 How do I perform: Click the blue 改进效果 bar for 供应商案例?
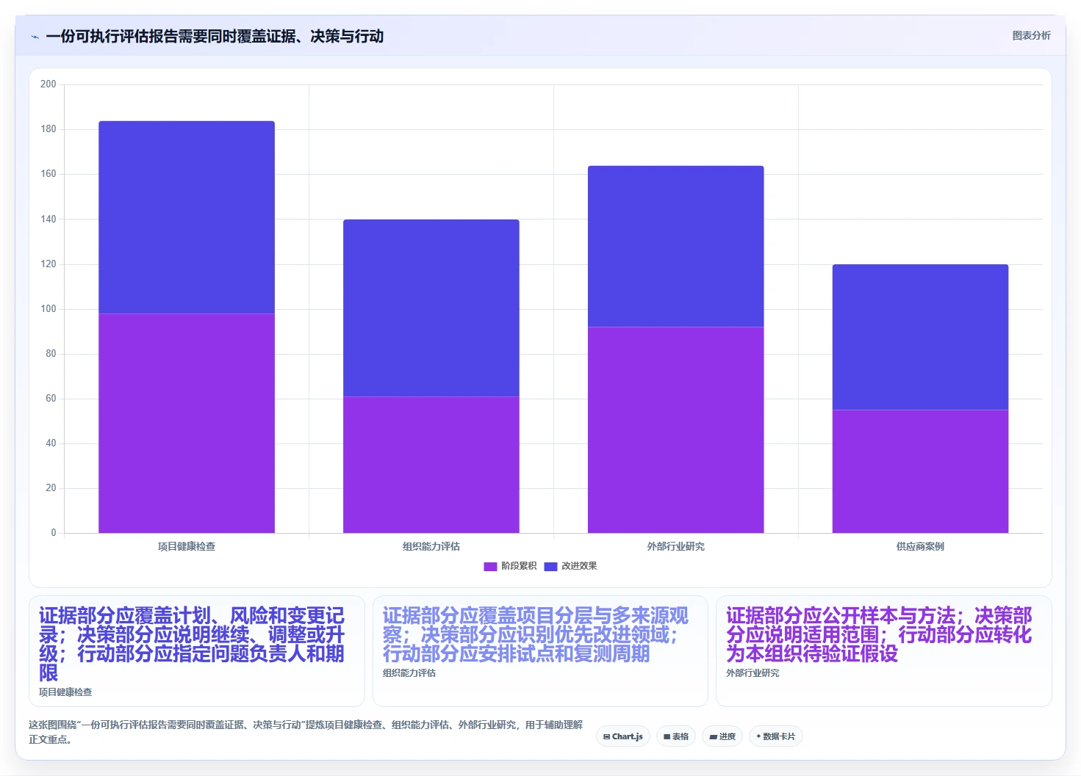pyautogui.click(x=920, y=337)
